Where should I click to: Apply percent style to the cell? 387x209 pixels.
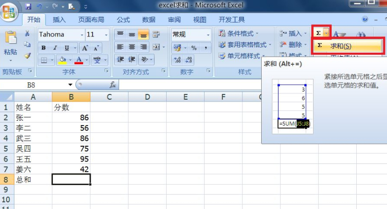coord(194,48)
